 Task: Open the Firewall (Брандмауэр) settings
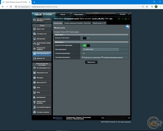(42, 97)
